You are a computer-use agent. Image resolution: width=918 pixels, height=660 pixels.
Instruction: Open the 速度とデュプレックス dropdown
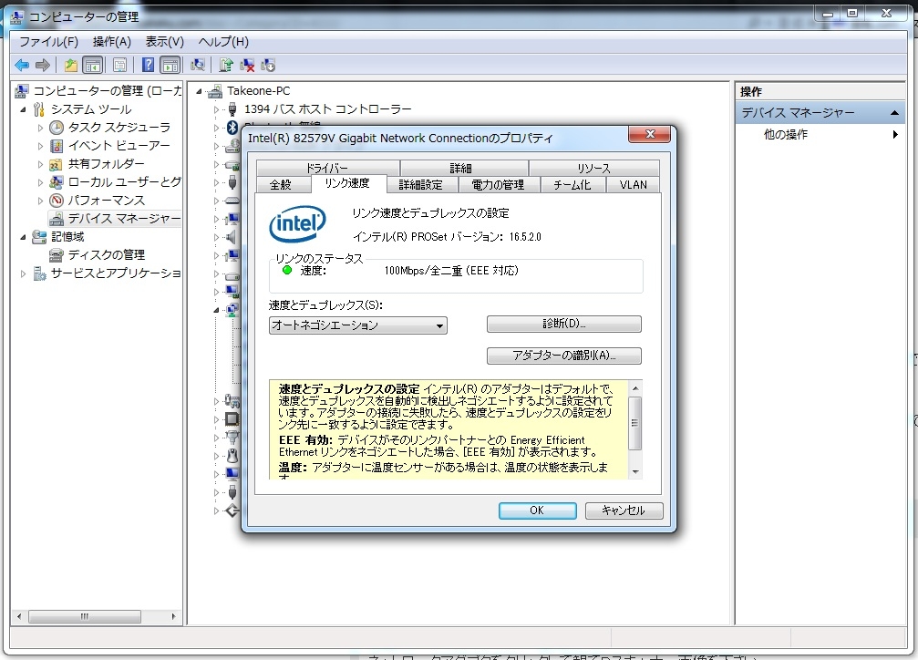point(357,325)
